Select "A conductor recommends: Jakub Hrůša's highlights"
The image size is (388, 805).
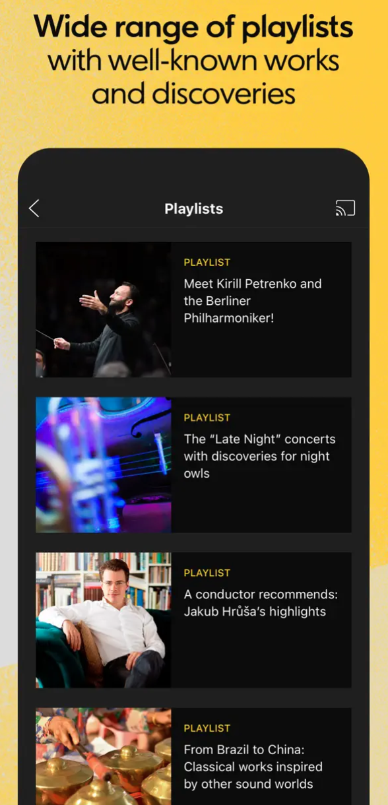[261, 603]
